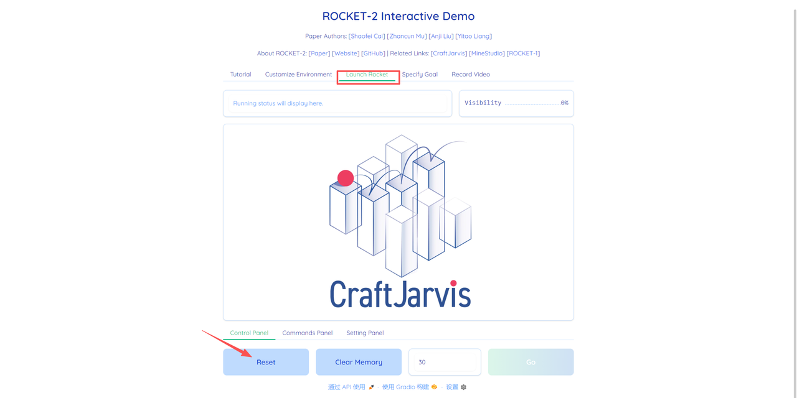
Task: Open the GitHub link
Action: pos(373,53)
